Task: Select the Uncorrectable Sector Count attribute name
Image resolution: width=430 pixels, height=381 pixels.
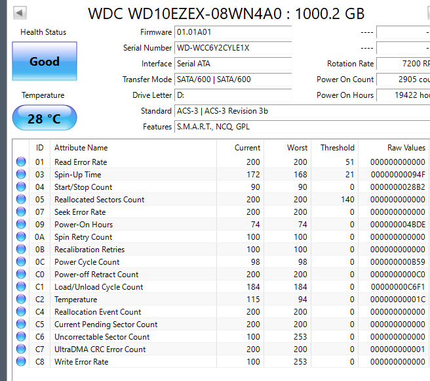Action: click(x=102, y=337)
